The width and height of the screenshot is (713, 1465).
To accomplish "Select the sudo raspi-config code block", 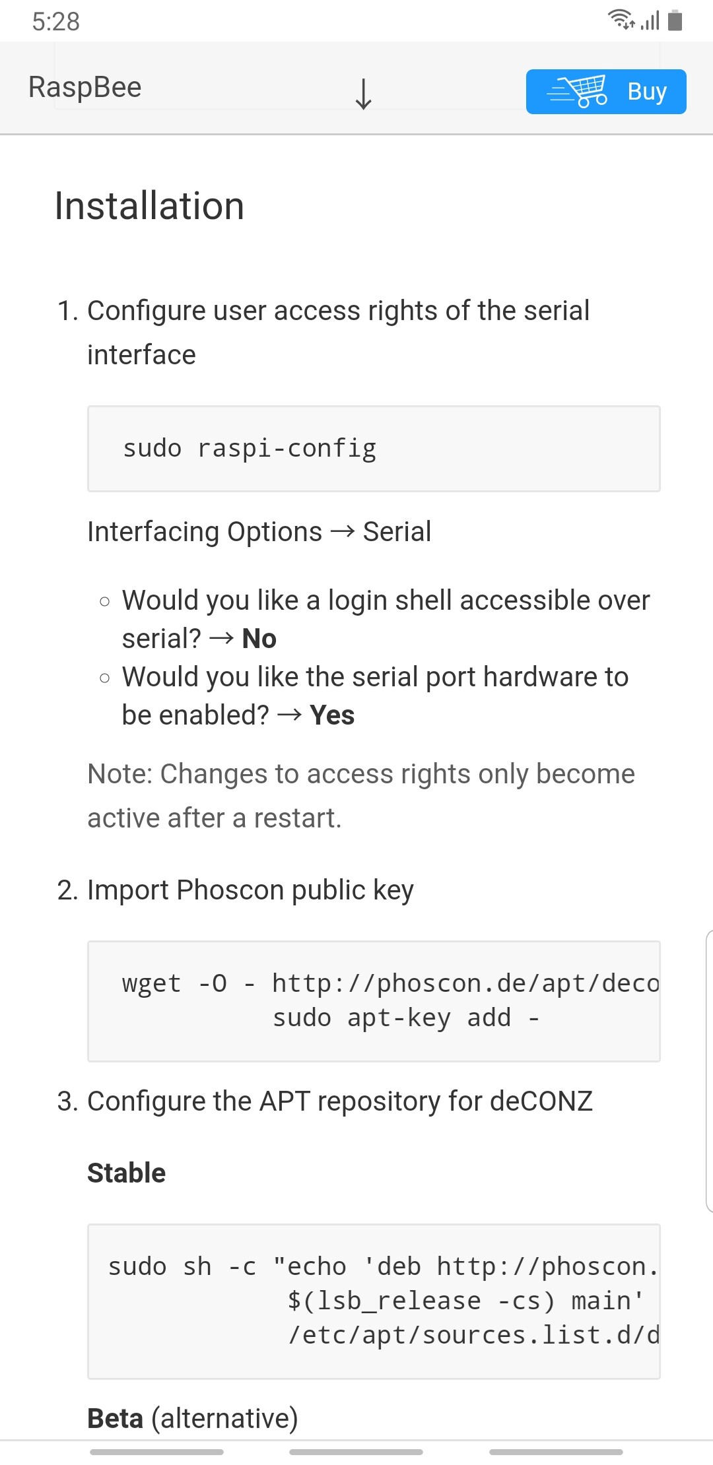I will point(374,449).
